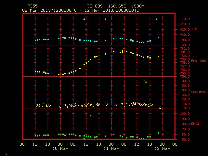Click the 11 Mar date label
This screenshot has height=156, width=208.
[x=111, y=149]
